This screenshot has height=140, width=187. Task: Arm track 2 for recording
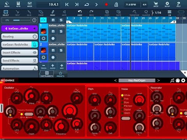[53, 57]
